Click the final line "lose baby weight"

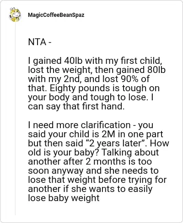(64, 198)
